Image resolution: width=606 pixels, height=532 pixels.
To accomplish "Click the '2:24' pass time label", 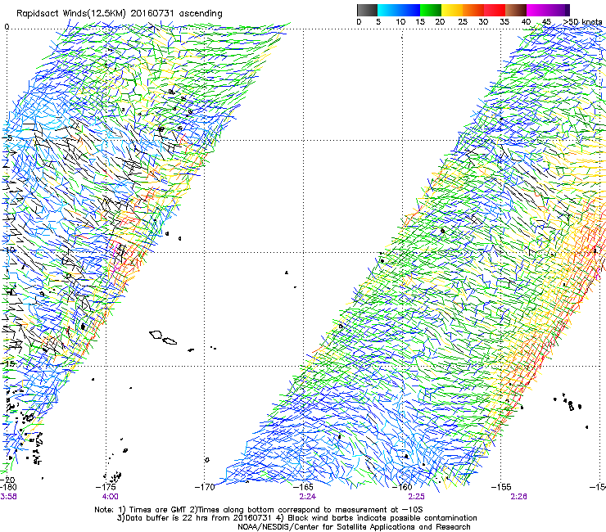I will pos(308,497).
